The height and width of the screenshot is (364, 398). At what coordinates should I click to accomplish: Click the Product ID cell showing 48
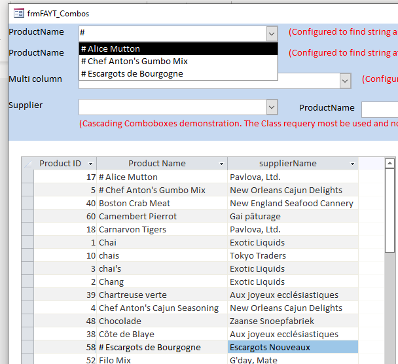[x=65, y=321]
